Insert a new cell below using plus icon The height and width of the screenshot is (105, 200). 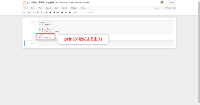coord(29,12)
